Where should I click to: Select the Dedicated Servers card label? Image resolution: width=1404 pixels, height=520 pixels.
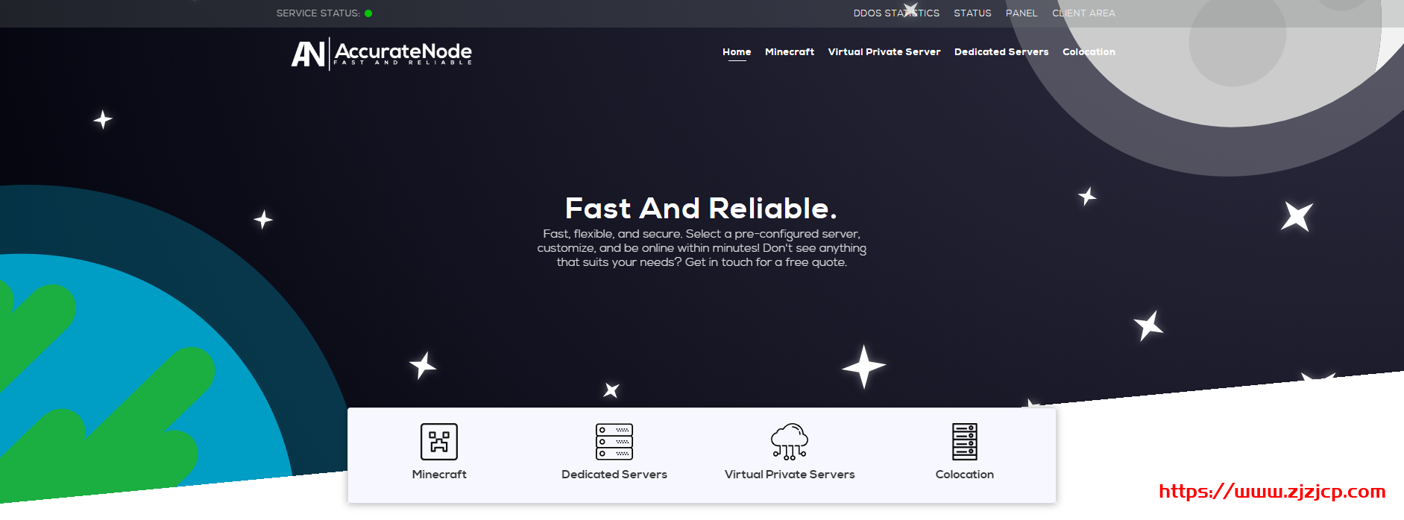click(614, 475)
